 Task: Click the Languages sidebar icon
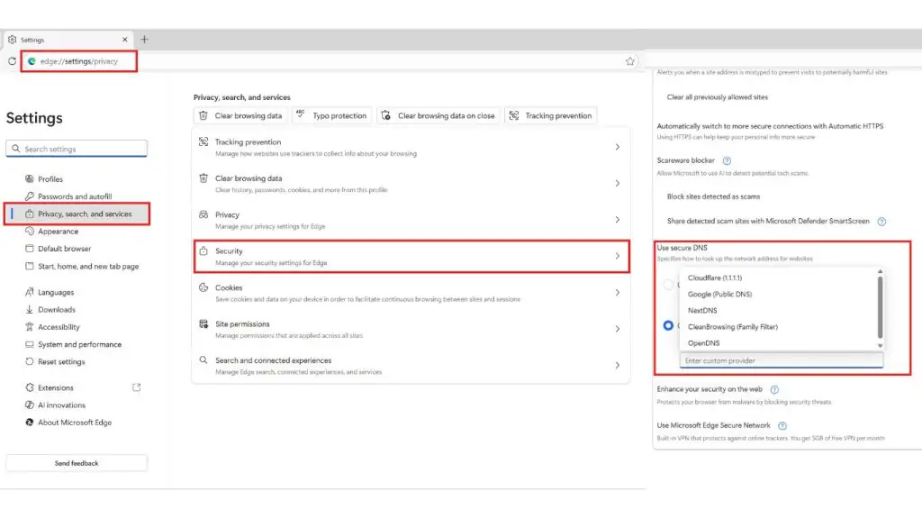click(x=30, y=292)
